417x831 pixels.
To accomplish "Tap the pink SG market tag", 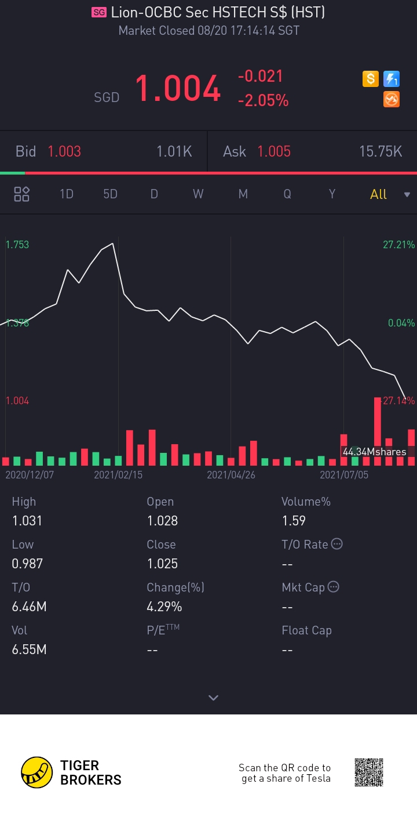I will click(98, 12).
